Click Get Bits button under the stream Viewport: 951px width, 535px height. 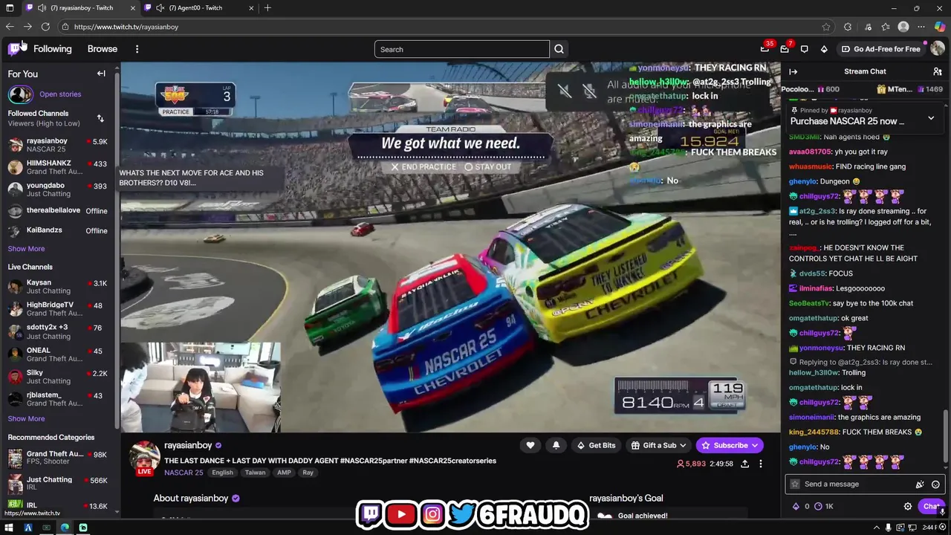pyautogui.click(x=595, y=445)
